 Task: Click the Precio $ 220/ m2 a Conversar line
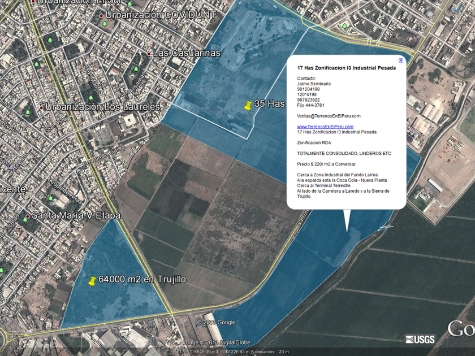click(326, 164)
